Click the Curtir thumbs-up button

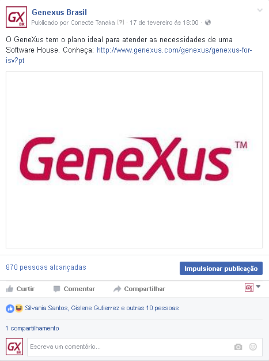[x=20, y=289]
